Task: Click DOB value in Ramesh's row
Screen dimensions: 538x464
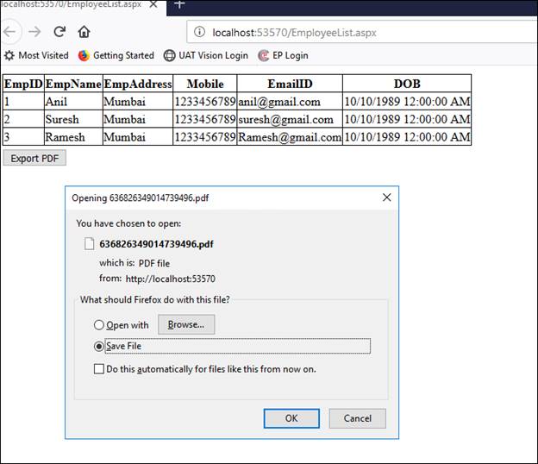Action: tap(407, 137)
